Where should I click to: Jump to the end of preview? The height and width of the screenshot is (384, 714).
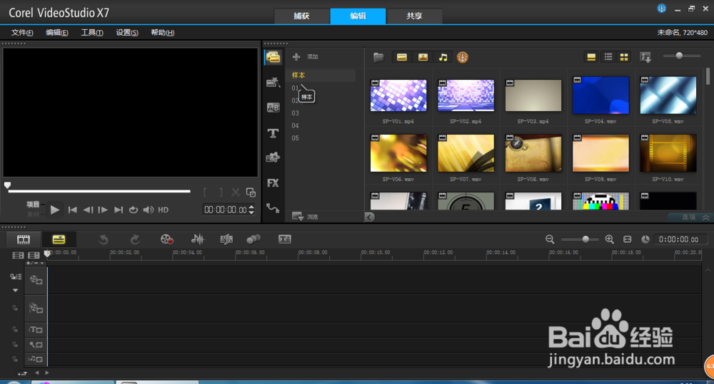point(119,210)
